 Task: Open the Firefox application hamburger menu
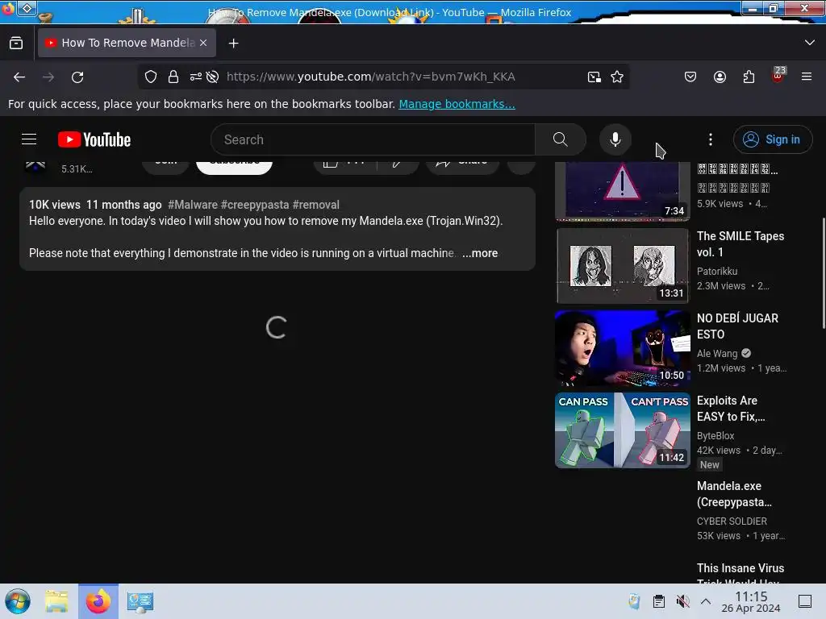[806, 77]
